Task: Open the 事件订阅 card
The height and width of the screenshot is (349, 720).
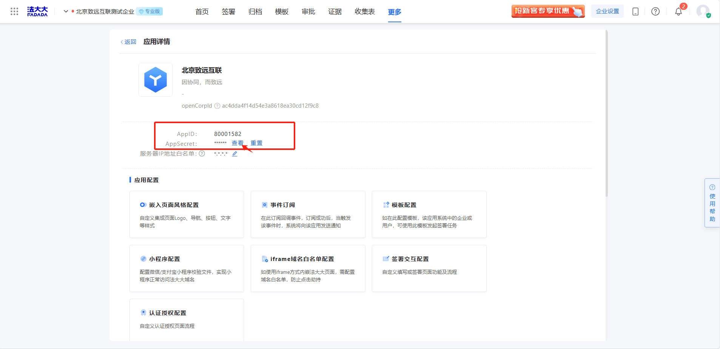Action: [x=308, y=214]
